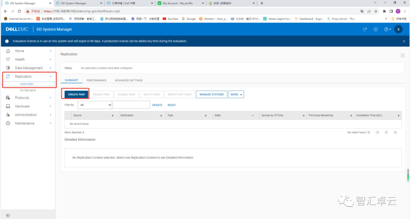Switch to the PERFORMANCE tab
Screen dimensions: 410x219
point(96,81)
